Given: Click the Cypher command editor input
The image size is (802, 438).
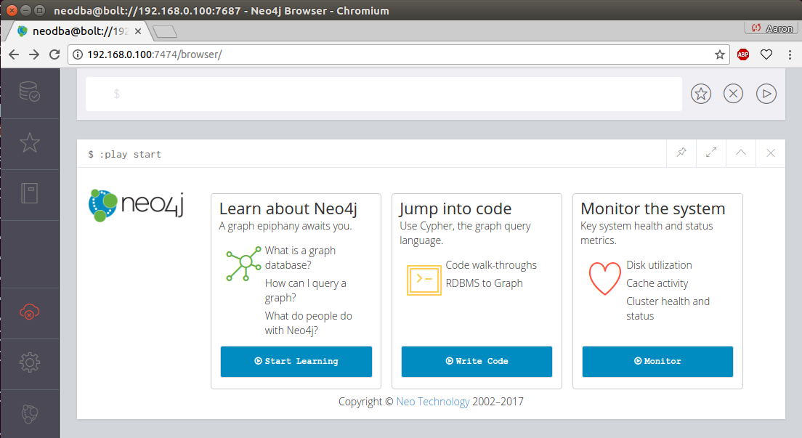Looking at the screenshot, I should (x=384, y=94).
